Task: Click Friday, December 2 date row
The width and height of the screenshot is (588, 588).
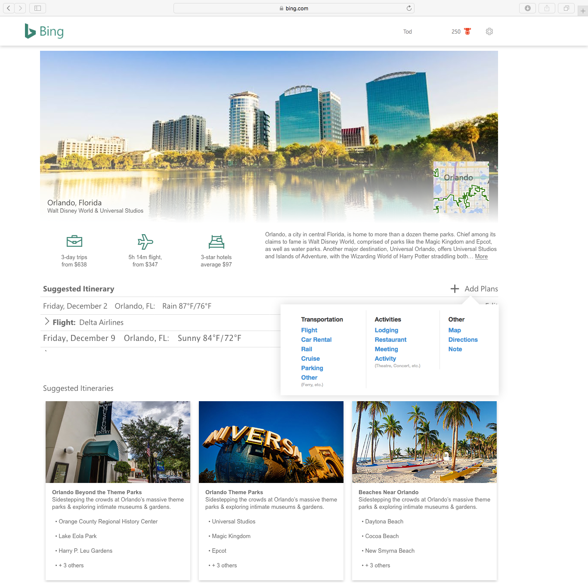Action: [x=161, y=306]
